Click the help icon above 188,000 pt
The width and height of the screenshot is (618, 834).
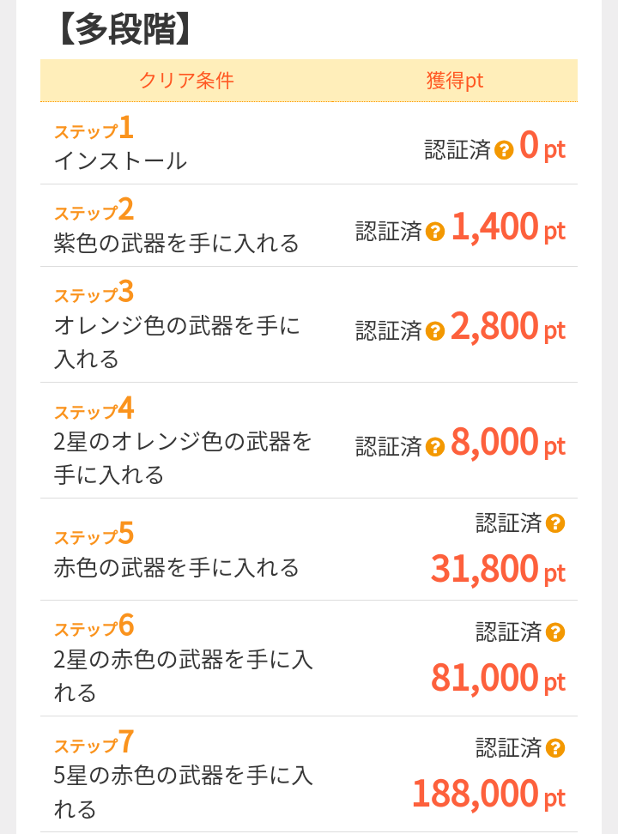tap(555, 748)
